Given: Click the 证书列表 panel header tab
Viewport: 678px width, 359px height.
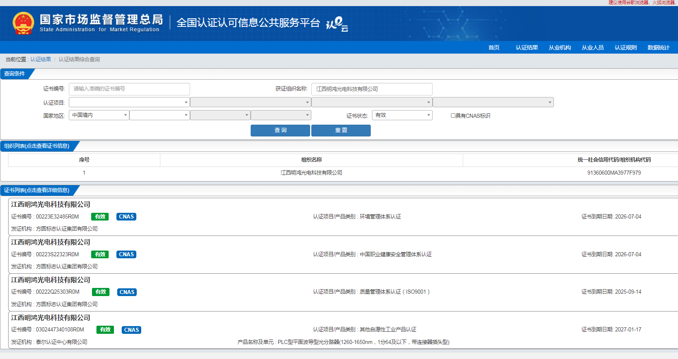Looking at the screenshot, I should pyautogui.click(x=37, y=190).
